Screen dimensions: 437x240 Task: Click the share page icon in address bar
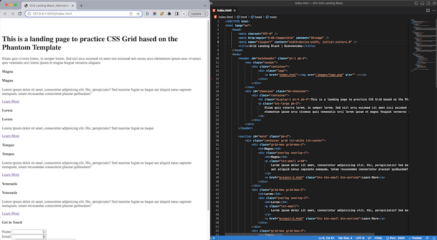pos(130,14)
